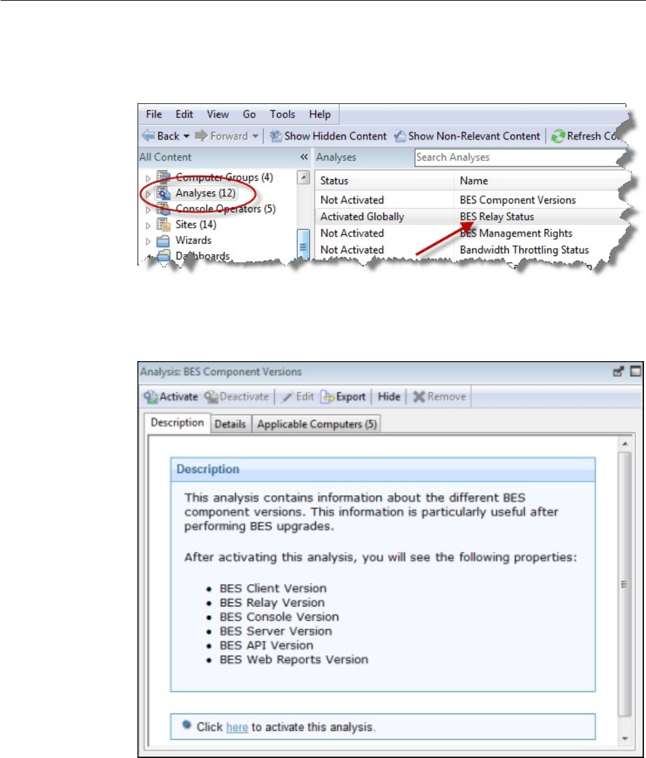Select Console Operators (5) in the tree
This screenshot has height=758, width=646.
pyautogui.click(x=226, y=209)
